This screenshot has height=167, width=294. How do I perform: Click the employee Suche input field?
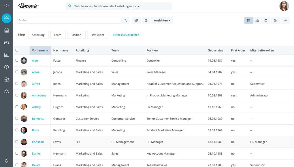pos(69,20)
